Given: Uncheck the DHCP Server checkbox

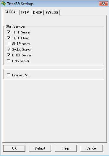Looking at the screenshot, I should click(x=9, y=55).
